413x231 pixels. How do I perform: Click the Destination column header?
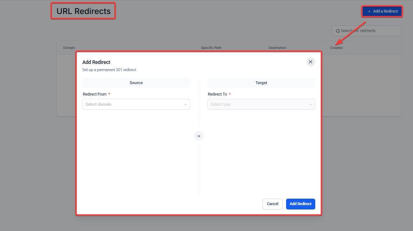click(x=277, y=48)
